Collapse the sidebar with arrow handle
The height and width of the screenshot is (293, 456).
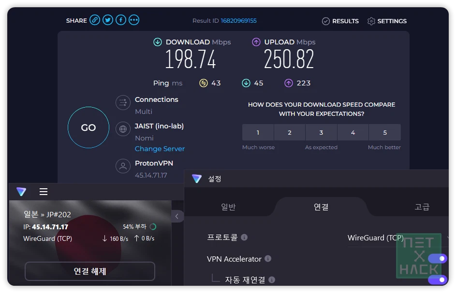point(177,216)
